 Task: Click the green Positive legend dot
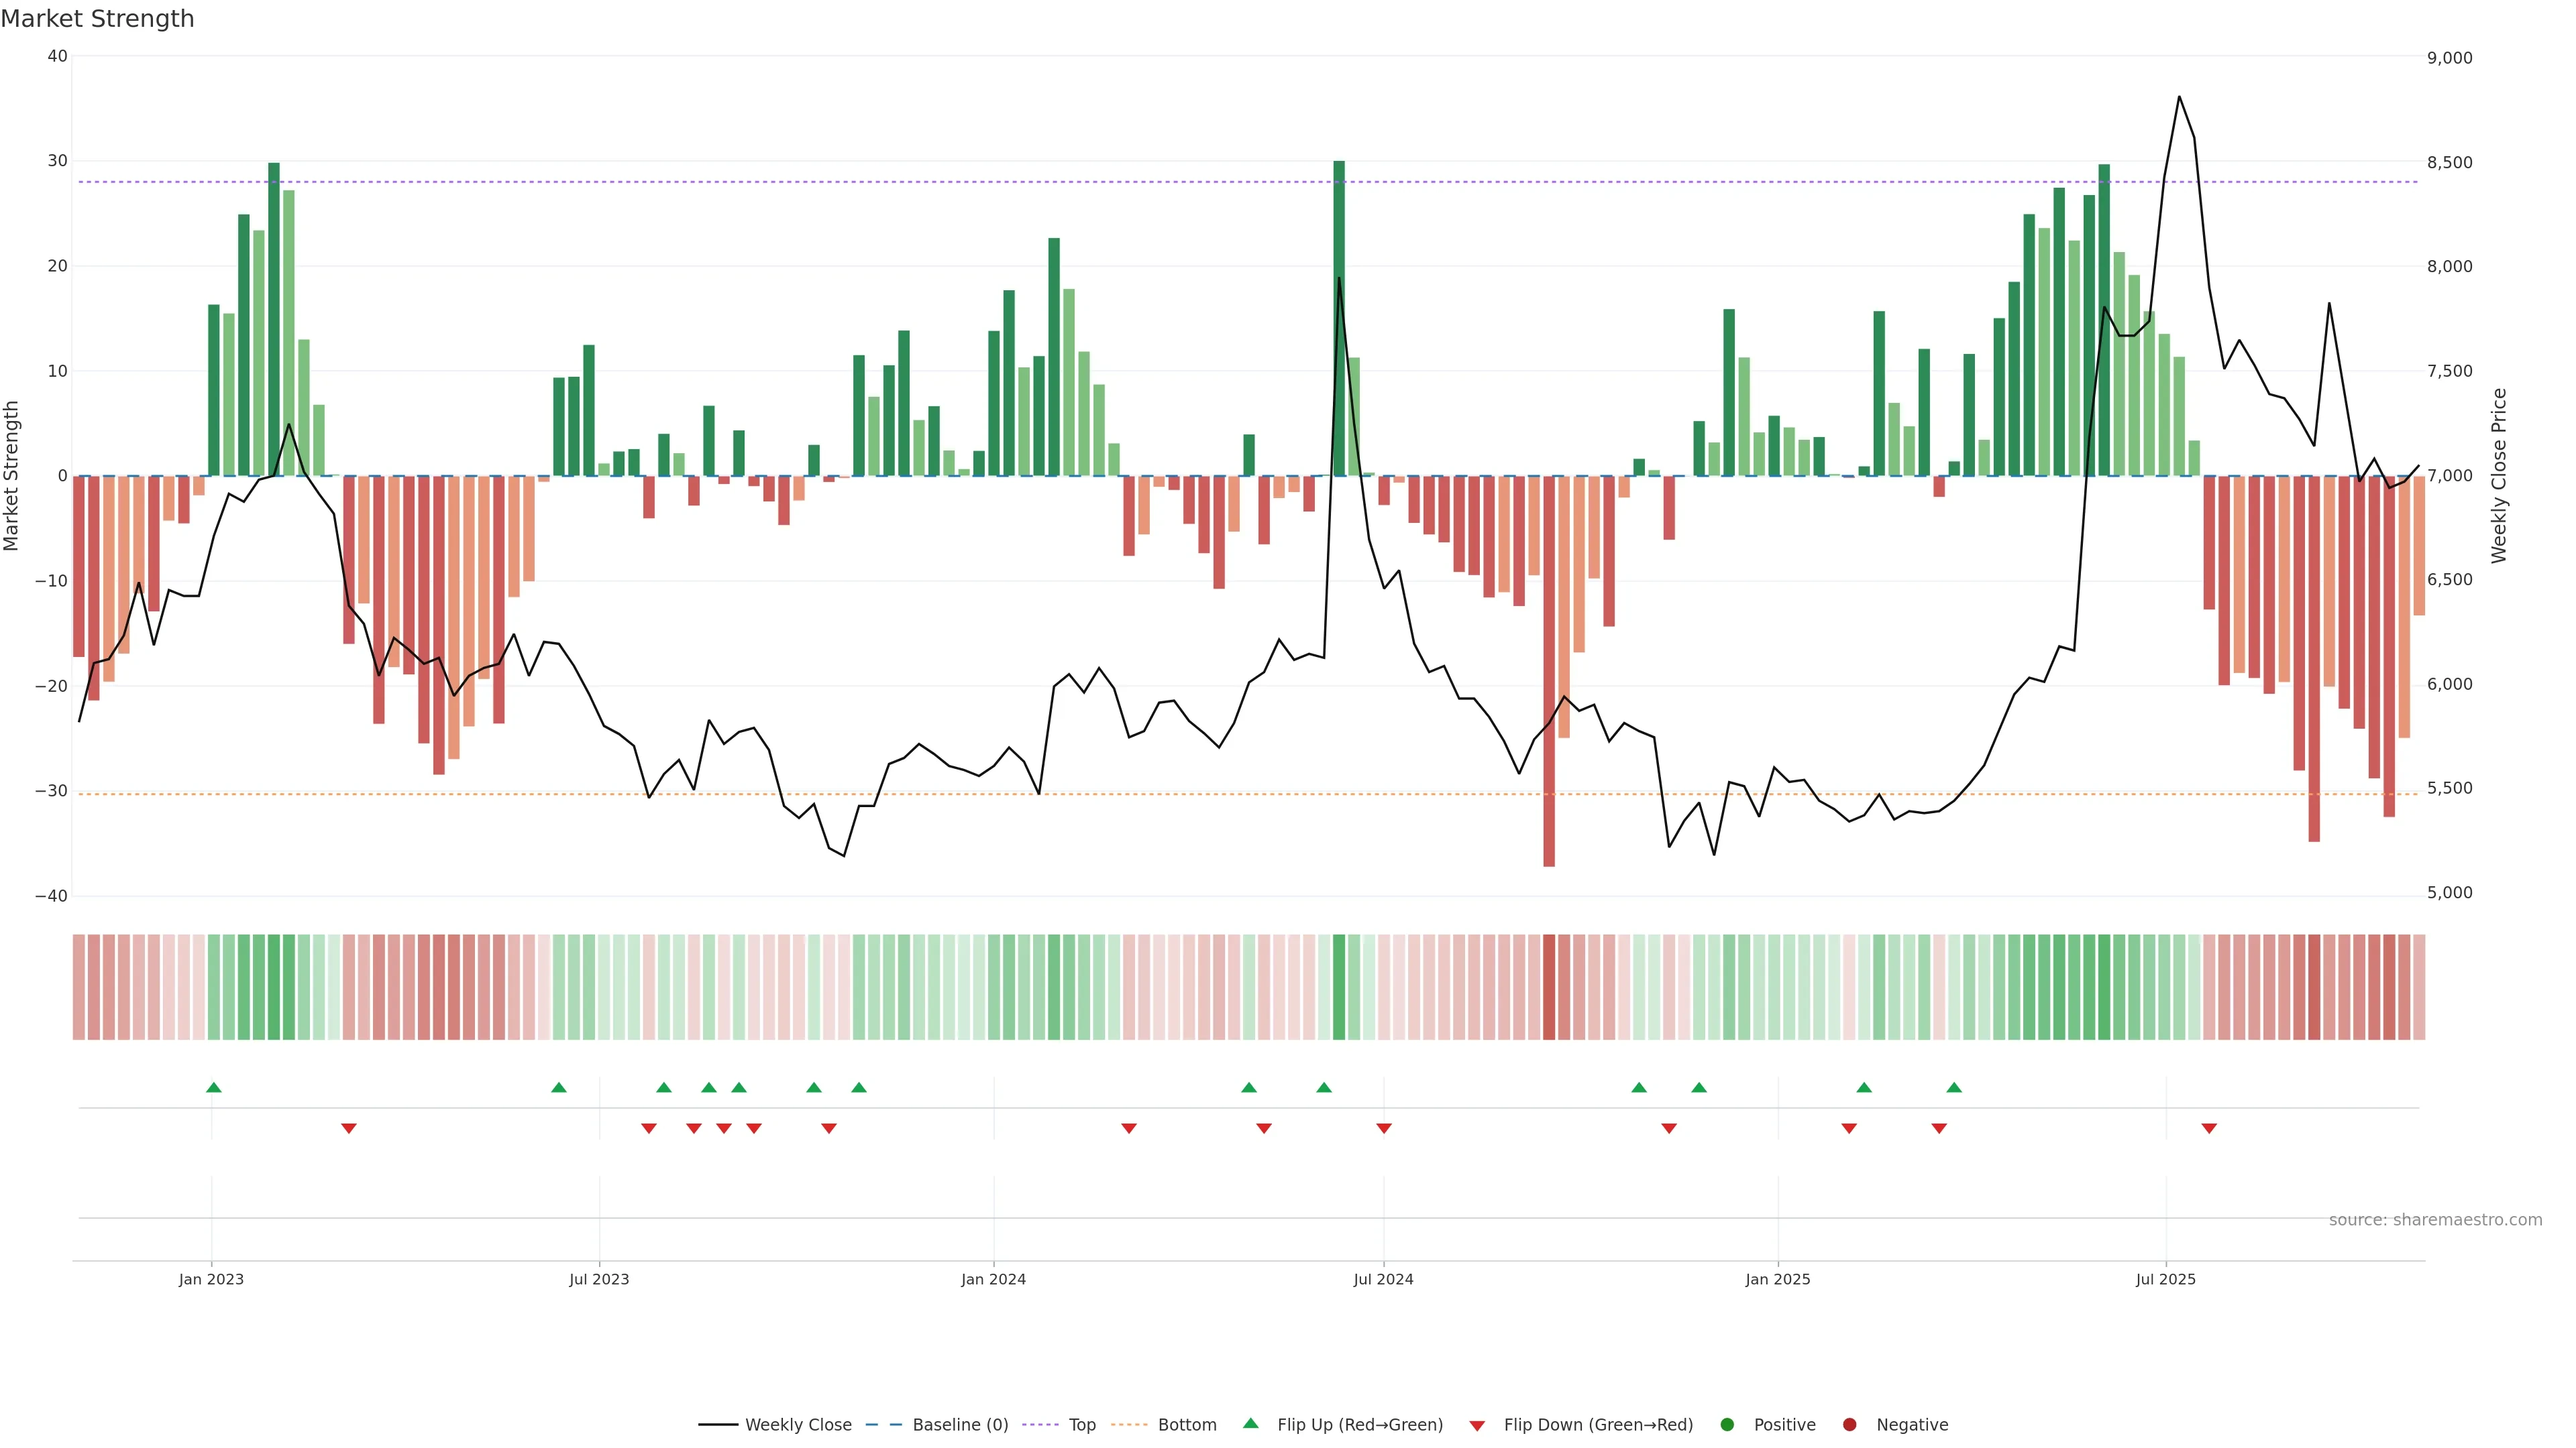point(1727,1425)
